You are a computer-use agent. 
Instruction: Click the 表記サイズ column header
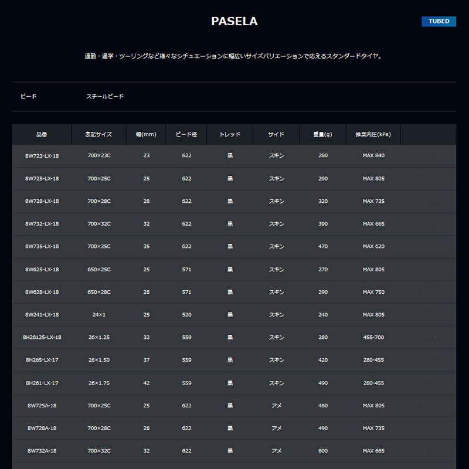[98, 134]
